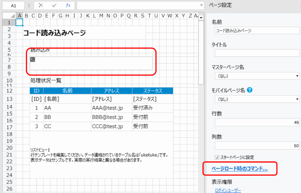Click the fx insert function icon
Image resolution: width=301 pixels, height=193 pixels.
(68, 6)
